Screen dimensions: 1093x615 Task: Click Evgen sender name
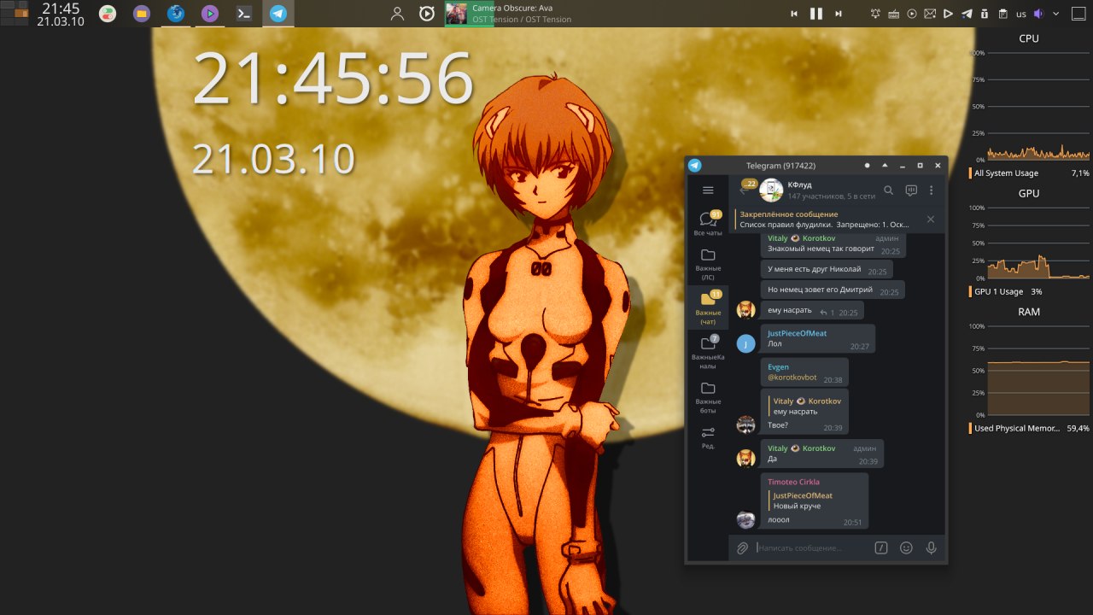pos(778,367)
